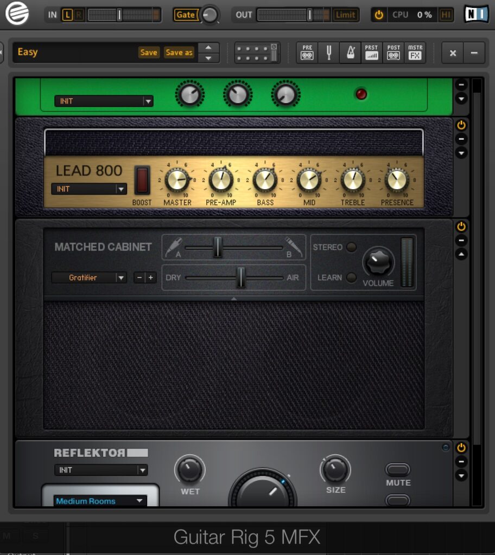Click the A/B microphone slider handle

click(218, 247)
